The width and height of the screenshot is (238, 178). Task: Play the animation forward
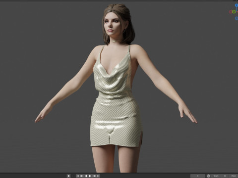click(90, 176)
